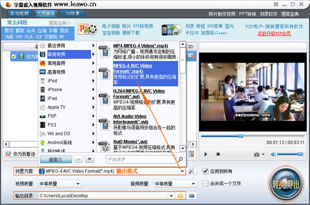This screenshot has height=205, width=310.
Task: Click the play button under video preview
Action: pyautogui.click(x=206, y=154)
